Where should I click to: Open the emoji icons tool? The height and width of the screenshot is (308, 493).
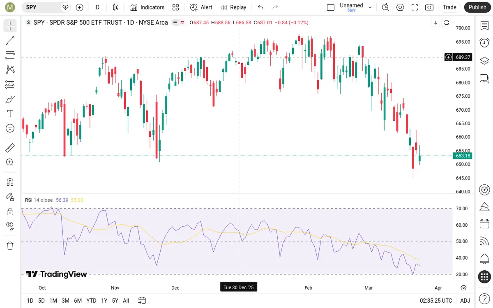coord(10,128)
